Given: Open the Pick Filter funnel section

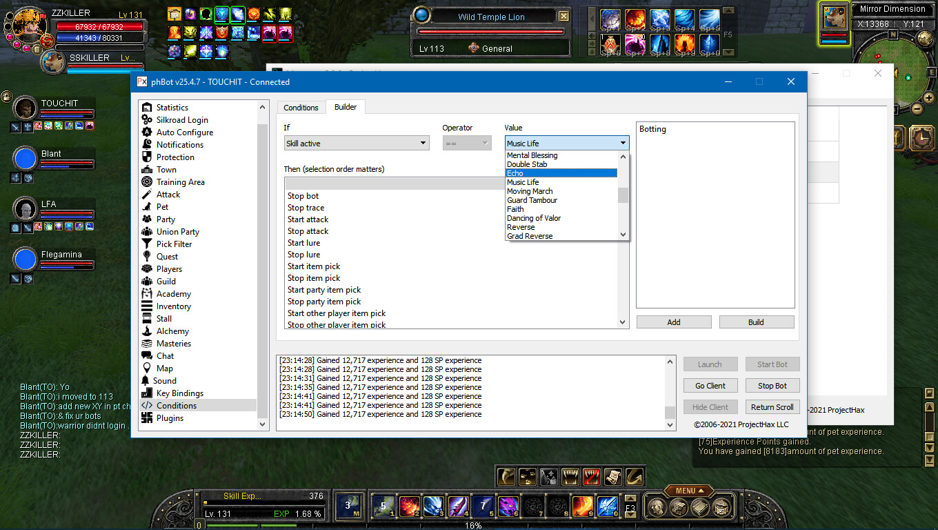Looking at the screenshot, I should pyautogui.click(x=174, y=244).
